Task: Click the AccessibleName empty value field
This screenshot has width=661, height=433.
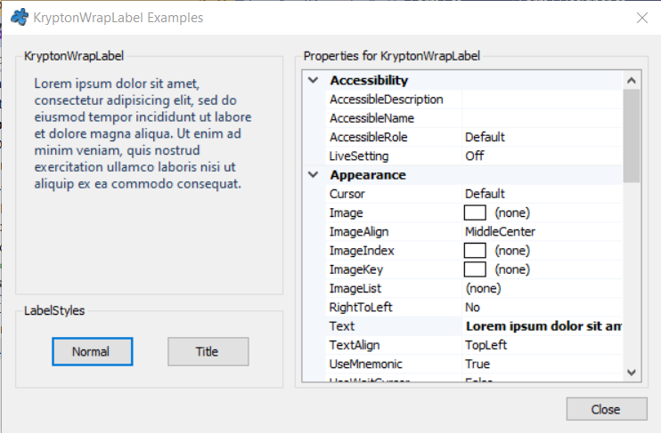Action: [543, 118]
